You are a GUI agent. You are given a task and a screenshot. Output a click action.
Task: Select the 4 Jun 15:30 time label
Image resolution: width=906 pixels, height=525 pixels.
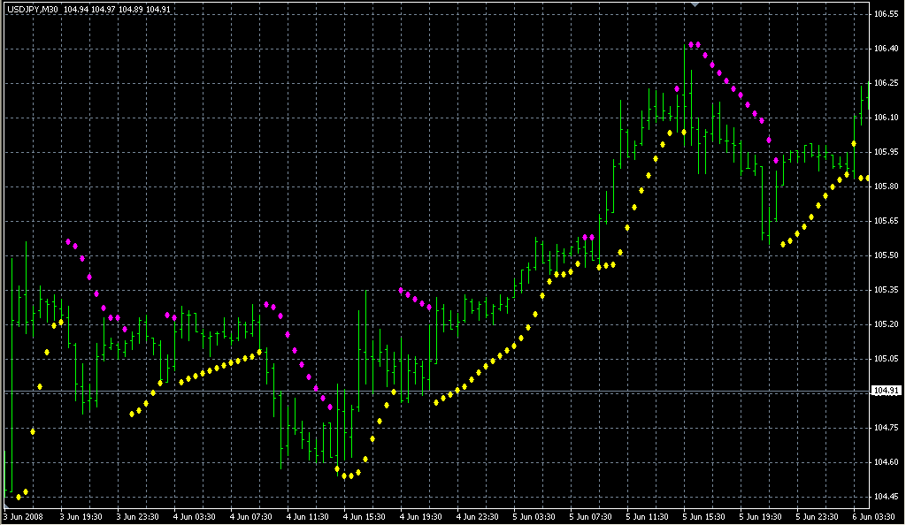365,517
